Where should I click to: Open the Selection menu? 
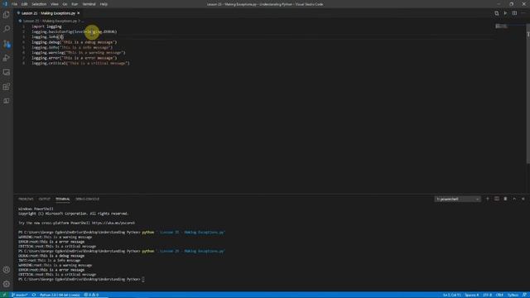(39, 4)
